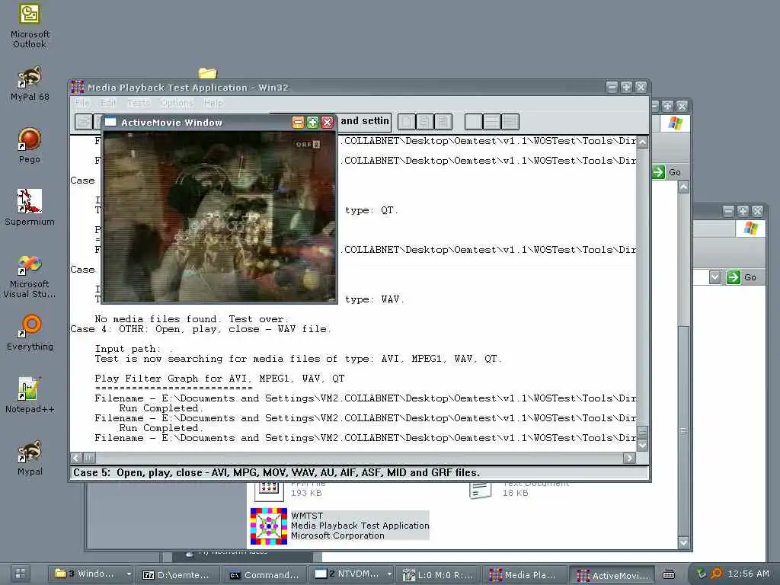Viewport: 780px width, 585px height.
Task: Launch the Supermium browser shortcut
Action: pyautogui.click(x=30, y=208)
